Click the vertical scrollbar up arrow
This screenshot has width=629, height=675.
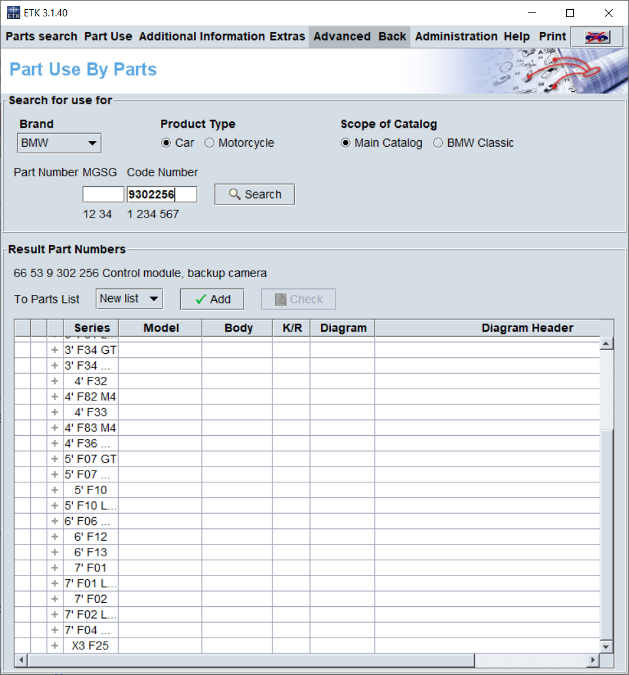tap(606, 343)
